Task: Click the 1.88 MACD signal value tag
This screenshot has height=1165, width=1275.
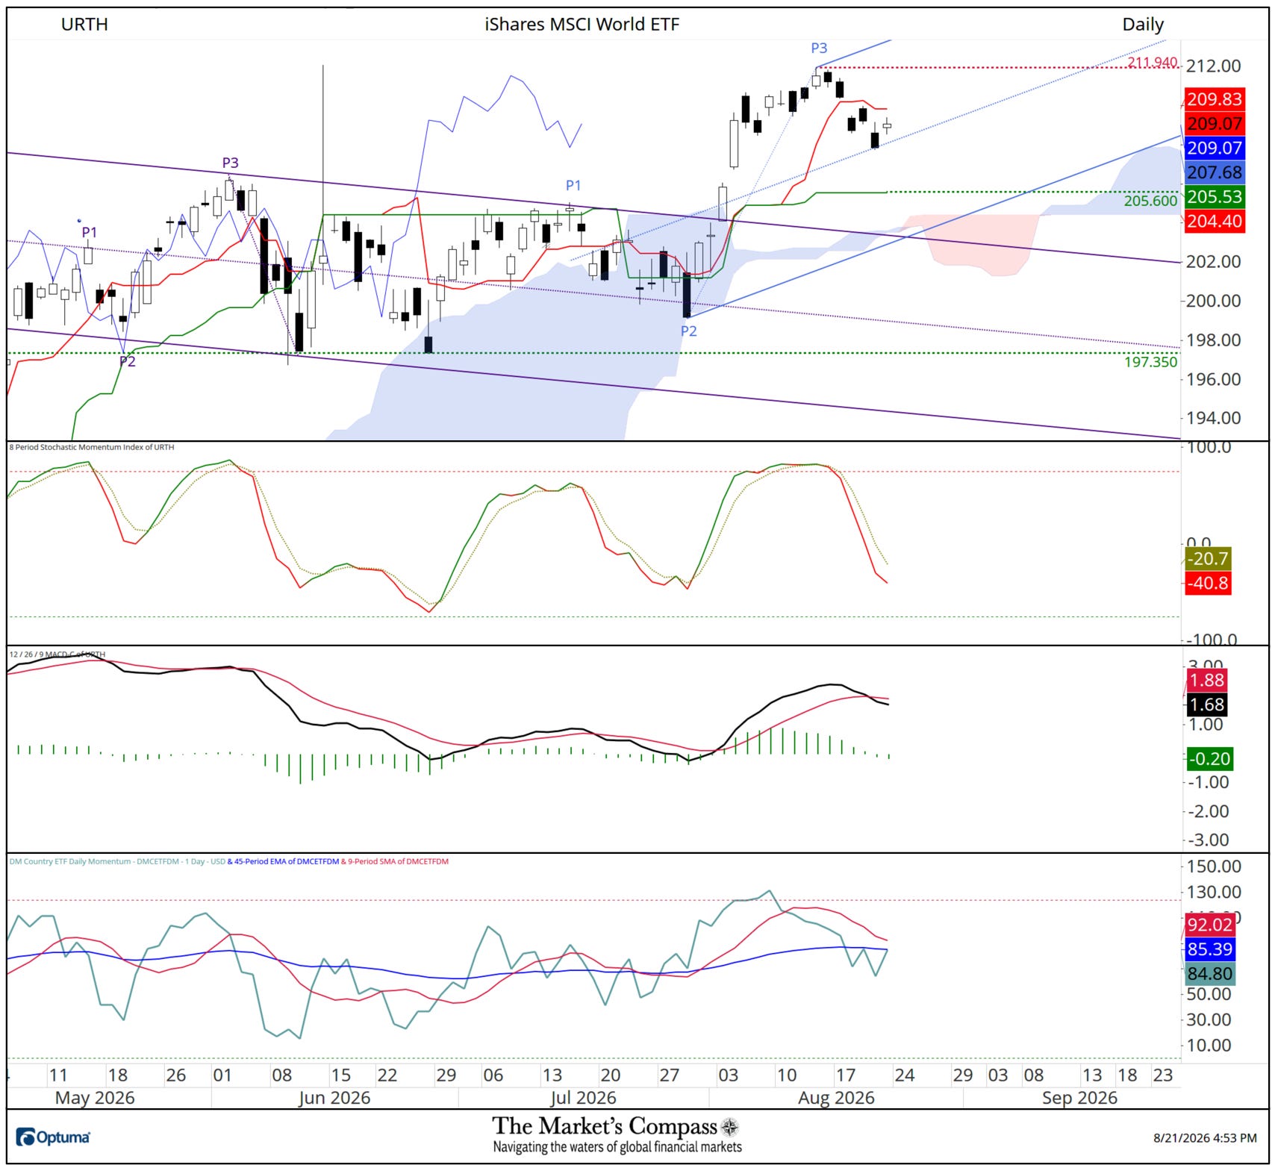Action: 1206,680
